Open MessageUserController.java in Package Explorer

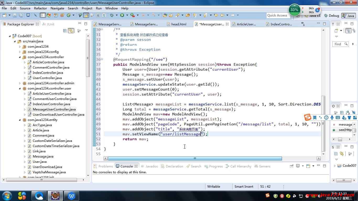coord(54,109)
